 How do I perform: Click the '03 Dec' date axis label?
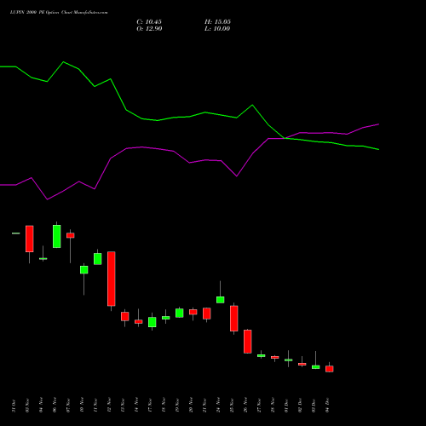pyautogui.click(x=314, y=406)
